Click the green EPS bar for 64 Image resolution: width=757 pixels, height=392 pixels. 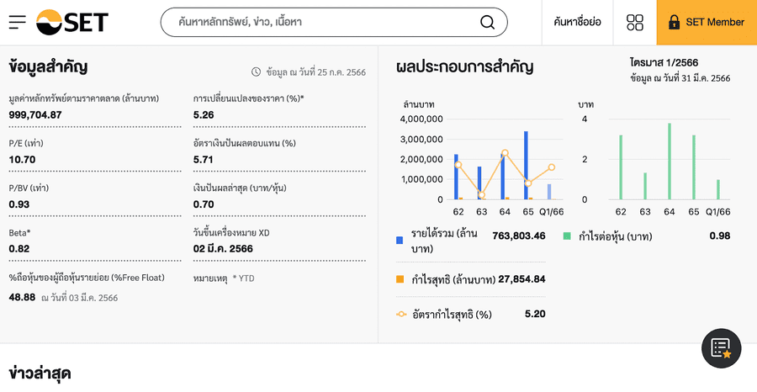point(670,162)
